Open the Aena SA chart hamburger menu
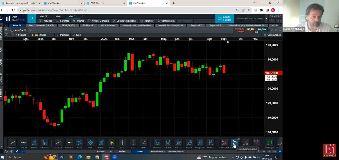Image resolution: width=339 pixels, height=160 pixels. (7, 30)
